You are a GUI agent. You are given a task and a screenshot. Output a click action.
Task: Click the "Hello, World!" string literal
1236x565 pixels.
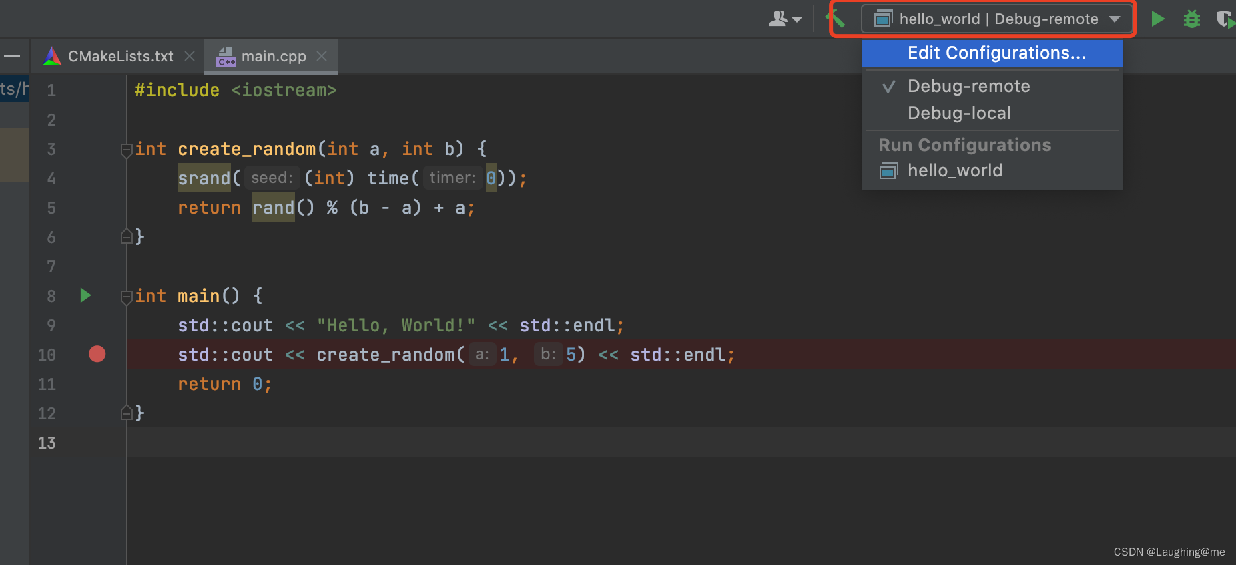[x=396, y=325]
